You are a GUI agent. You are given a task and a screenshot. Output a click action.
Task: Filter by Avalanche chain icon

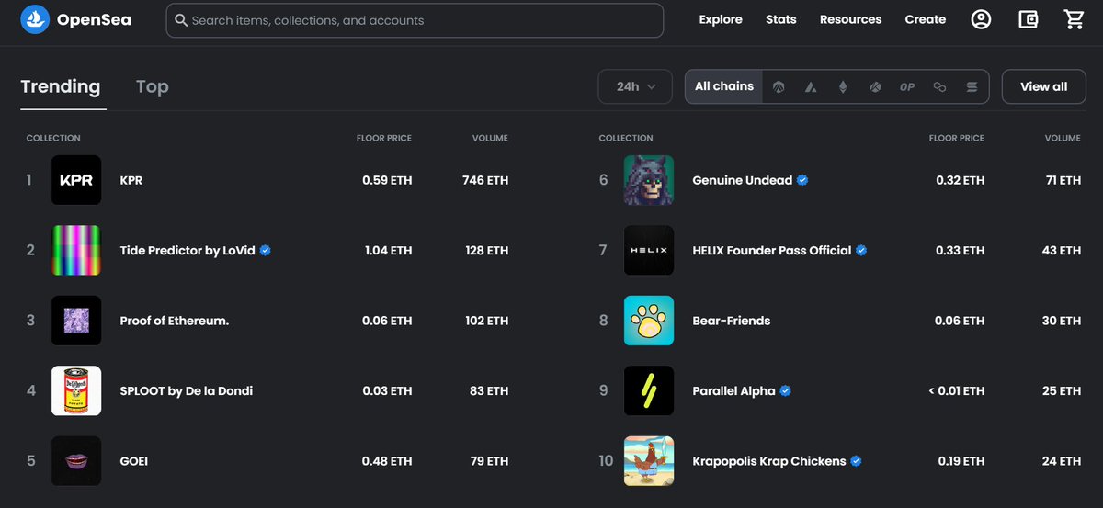pos(811,86)
